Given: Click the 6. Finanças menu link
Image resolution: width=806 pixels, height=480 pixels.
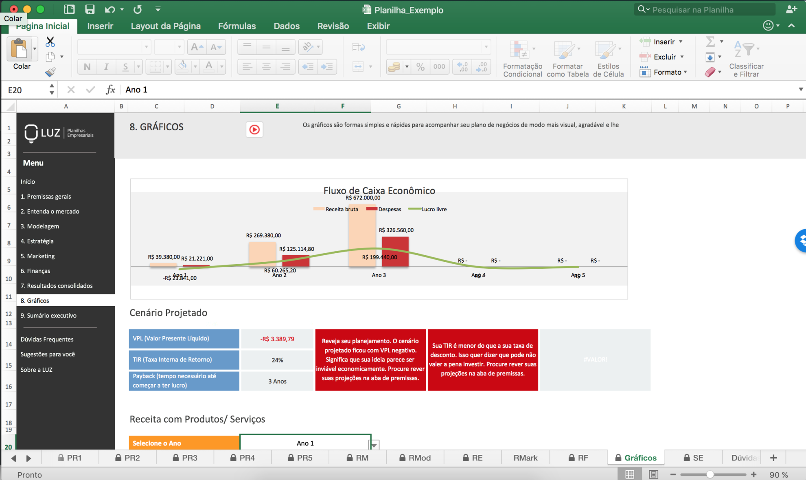Looking at the screenshot, I should pos(35,271).
